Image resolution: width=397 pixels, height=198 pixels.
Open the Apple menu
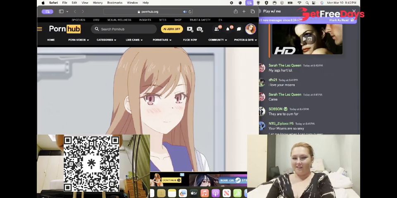pos(43,3)
